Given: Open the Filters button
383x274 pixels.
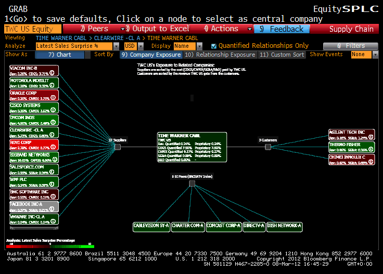Looking at the screenshot, I should tap(351, 46).
